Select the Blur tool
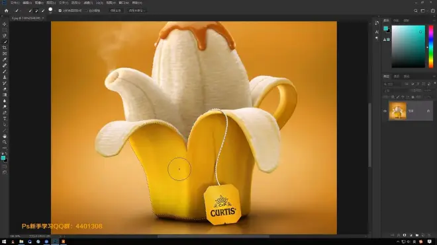 click(5, 101)
